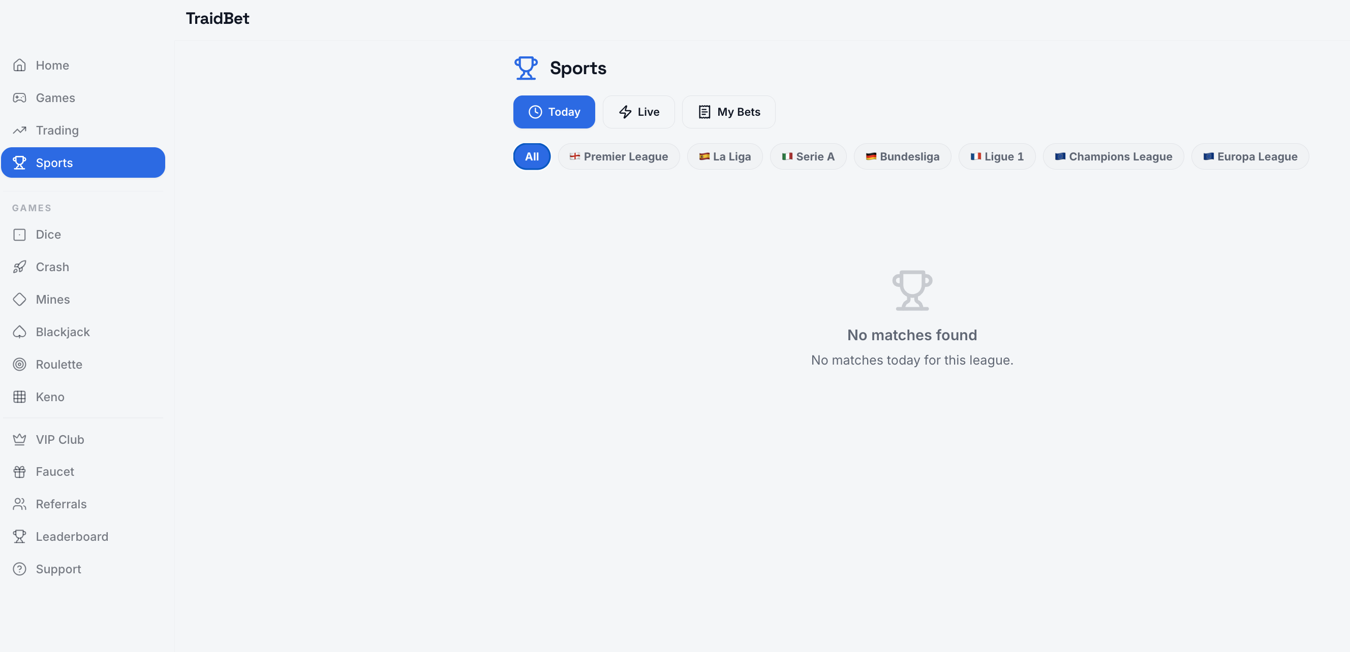1350x652 pixels.
Task: Open Faucet via the gift icon
Action: 19,472
